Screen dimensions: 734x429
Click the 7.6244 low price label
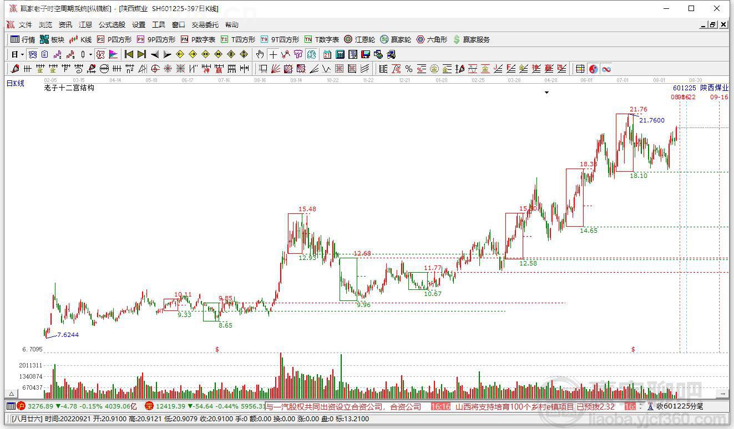coord(68,335)
